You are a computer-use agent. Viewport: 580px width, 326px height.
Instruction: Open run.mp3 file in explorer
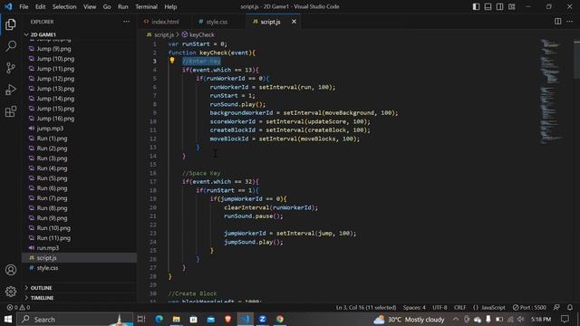click(x=48, y=248)
